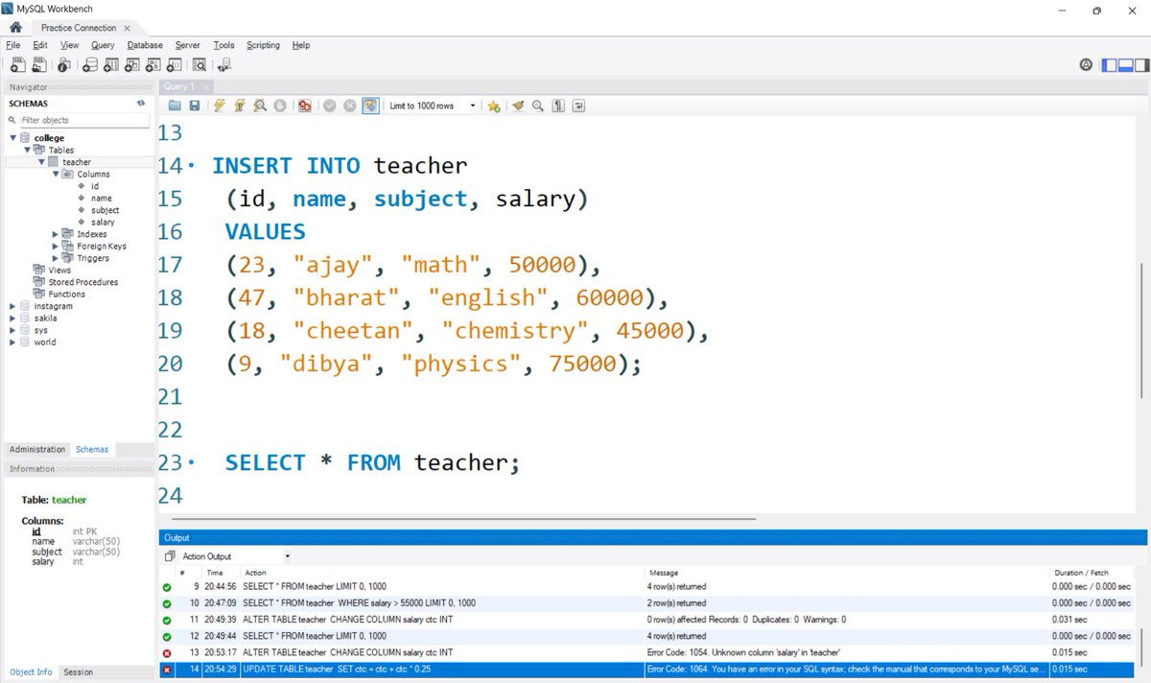1151x683 pixels.
Task: Click the Filter objects search field
Action: [x=82, y=120]
